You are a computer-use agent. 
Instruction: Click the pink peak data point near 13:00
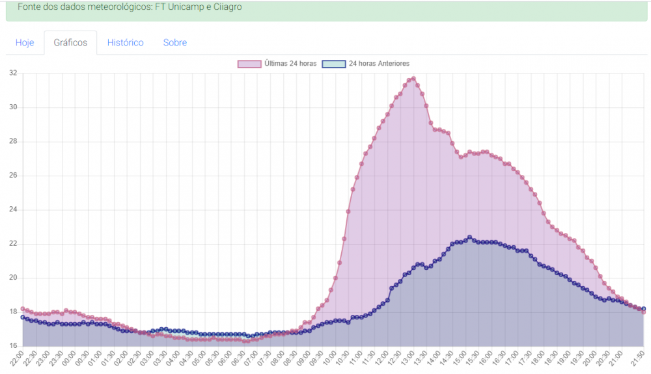pyautogui.click(x=413, y=78)
